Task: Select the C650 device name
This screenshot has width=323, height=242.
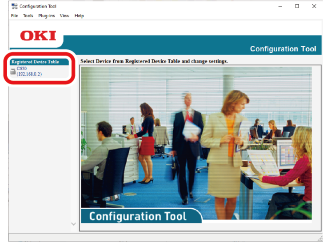Action: point(22,68)
